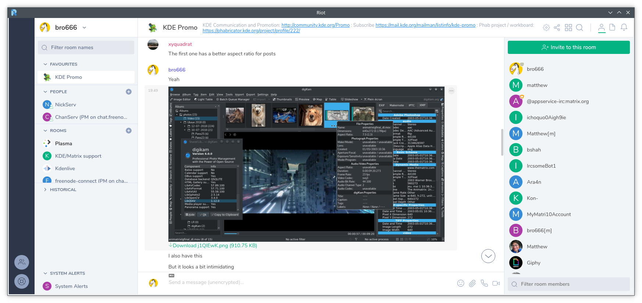Start a video call
The width and height of the screenshot is (642, 303).
tap(496, 283)
